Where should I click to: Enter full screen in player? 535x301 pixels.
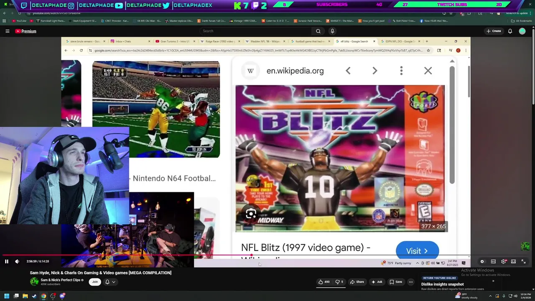coord(523,261)
